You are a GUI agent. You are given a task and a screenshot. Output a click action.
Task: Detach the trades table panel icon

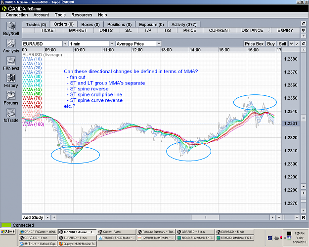(304, 24)
